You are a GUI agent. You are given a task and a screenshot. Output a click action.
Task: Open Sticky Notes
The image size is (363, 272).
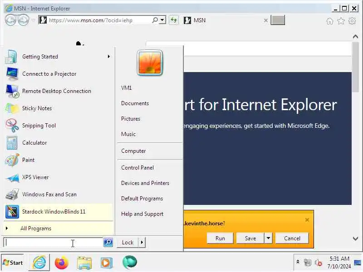58,108
